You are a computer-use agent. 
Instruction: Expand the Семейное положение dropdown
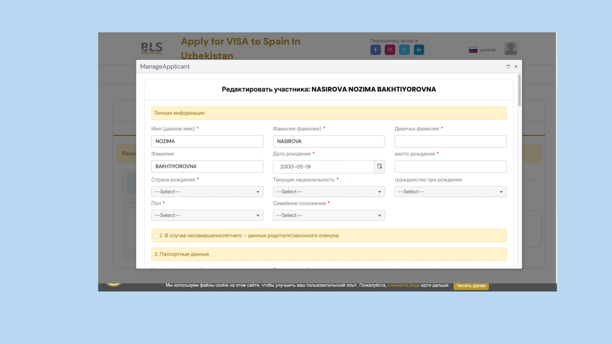pos(328,215)
